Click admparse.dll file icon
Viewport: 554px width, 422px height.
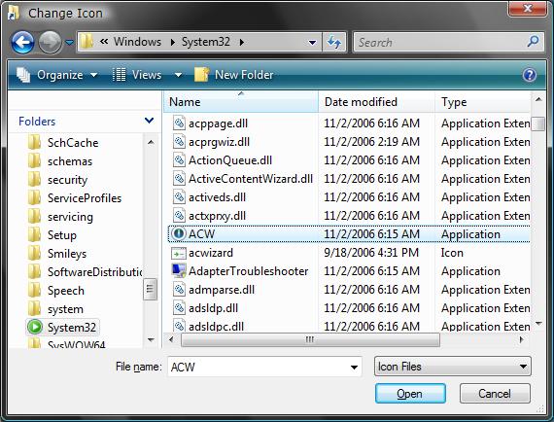pos(179,289)
